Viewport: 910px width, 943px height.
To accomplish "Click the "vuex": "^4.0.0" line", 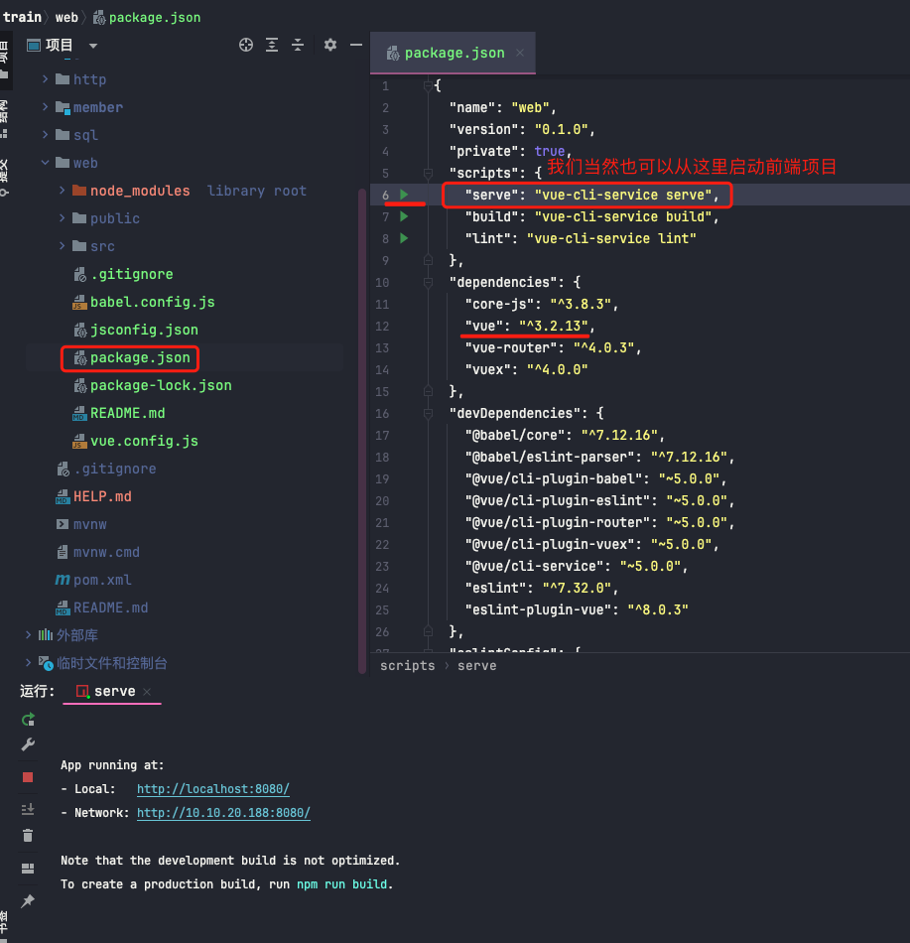I will click(x=526, y=369).
